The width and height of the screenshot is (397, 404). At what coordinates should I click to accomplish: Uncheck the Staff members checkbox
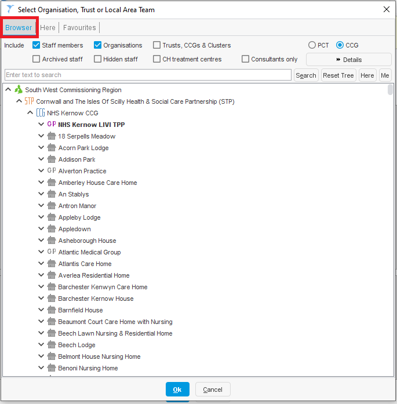(37, 45)
